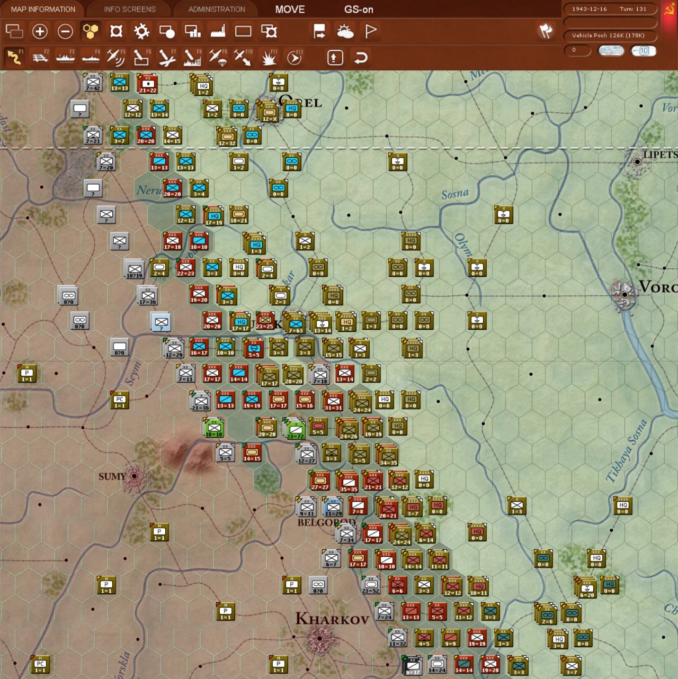Click the rectangle-with-gear overlay icon
The width and height of the screenshot is (678, 679).
269,31
